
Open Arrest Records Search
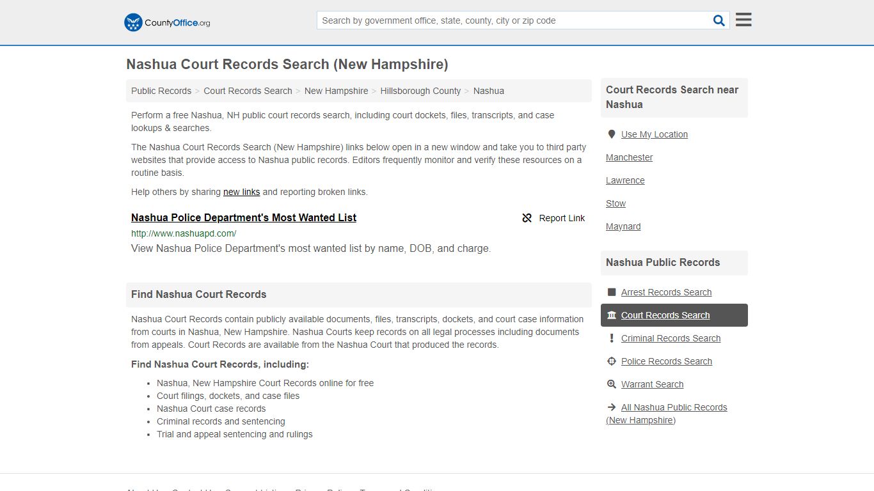666,292
